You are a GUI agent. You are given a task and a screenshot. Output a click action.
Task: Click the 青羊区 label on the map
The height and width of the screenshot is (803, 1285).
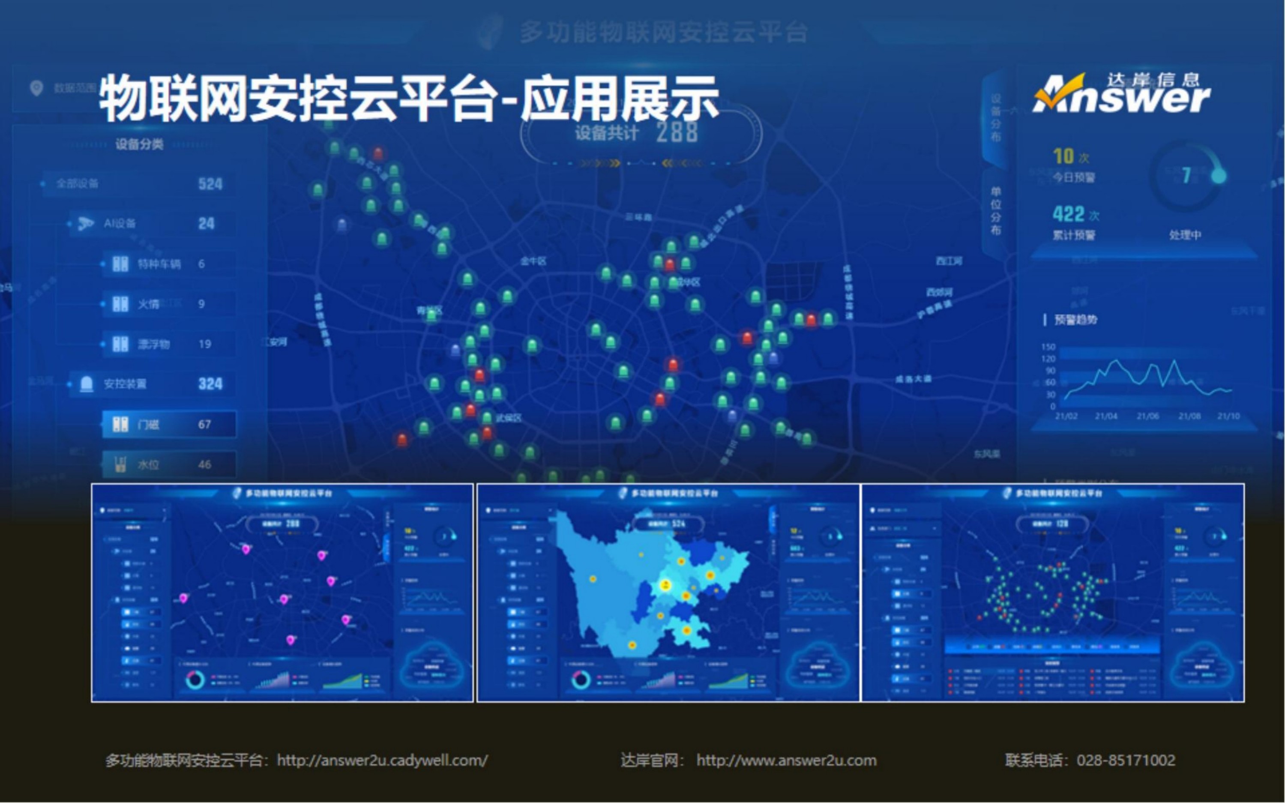pyautogui.click(x=429, y=311)
